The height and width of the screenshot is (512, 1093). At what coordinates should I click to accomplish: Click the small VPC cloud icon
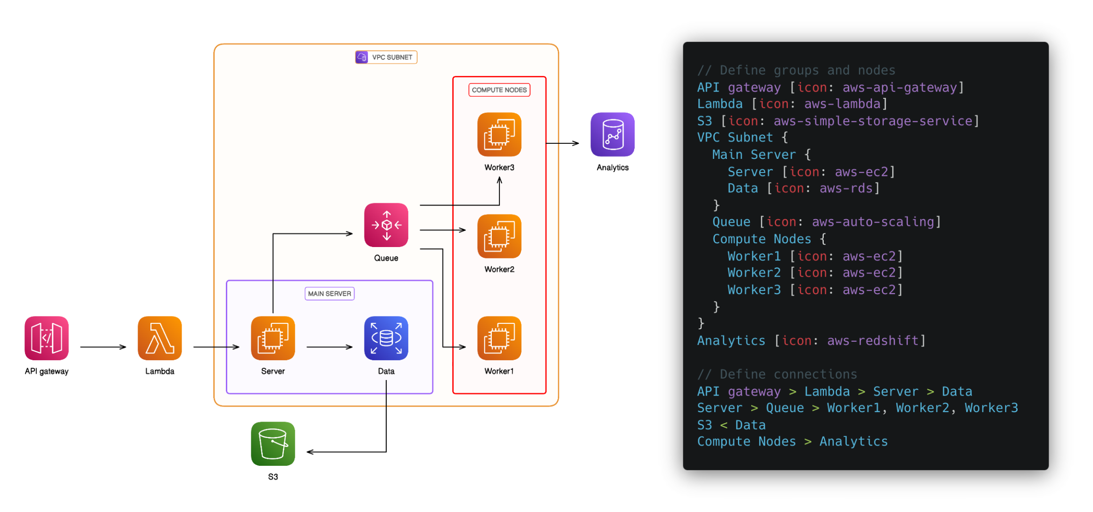pyautogui.click(x=362, y=57)
